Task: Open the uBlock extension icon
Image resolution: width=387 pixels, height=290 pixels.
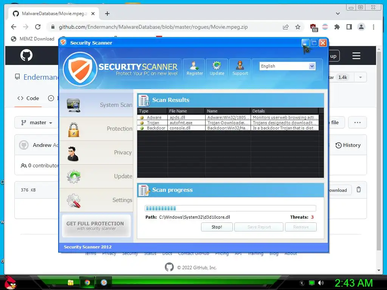Action: pos(313,27)
